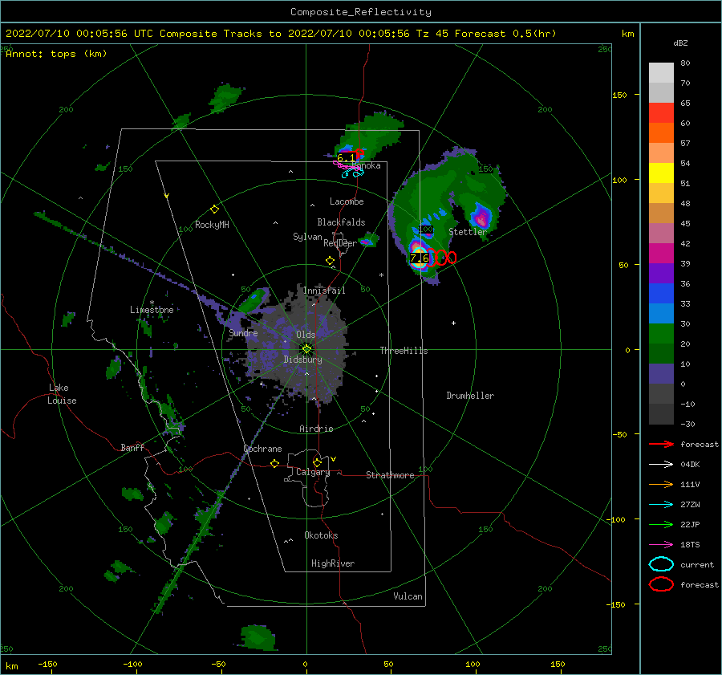Click the Lake Louise label
Viewport: 722px width, 675px height.
point(62,394)
